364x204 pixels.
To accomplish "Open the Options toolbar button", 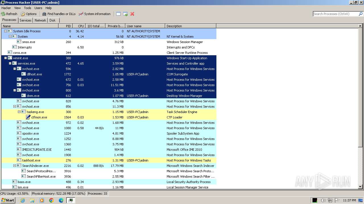I will click(x=28, y=14).
